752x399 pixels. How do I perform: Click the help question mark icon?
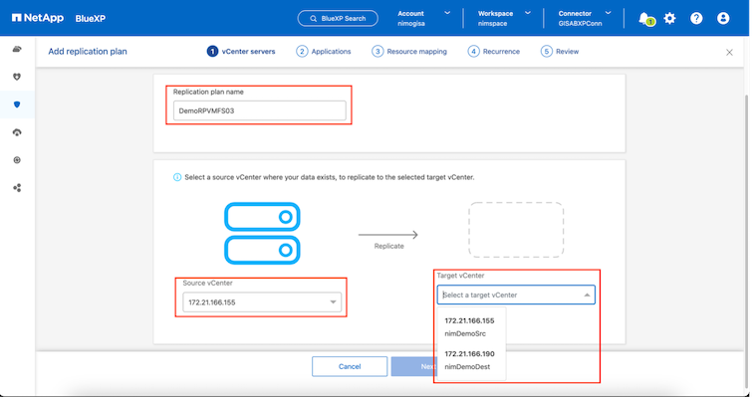[696, 18]
